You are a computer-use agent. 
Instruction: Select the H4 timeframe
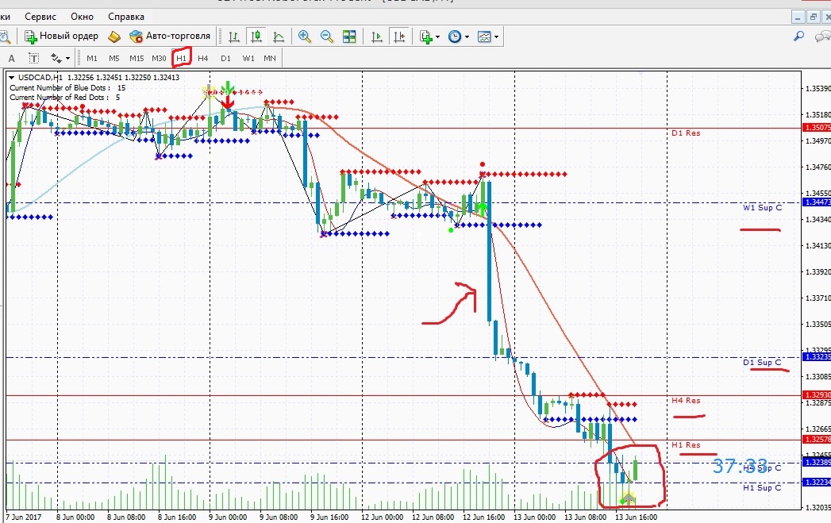point(203,58)
